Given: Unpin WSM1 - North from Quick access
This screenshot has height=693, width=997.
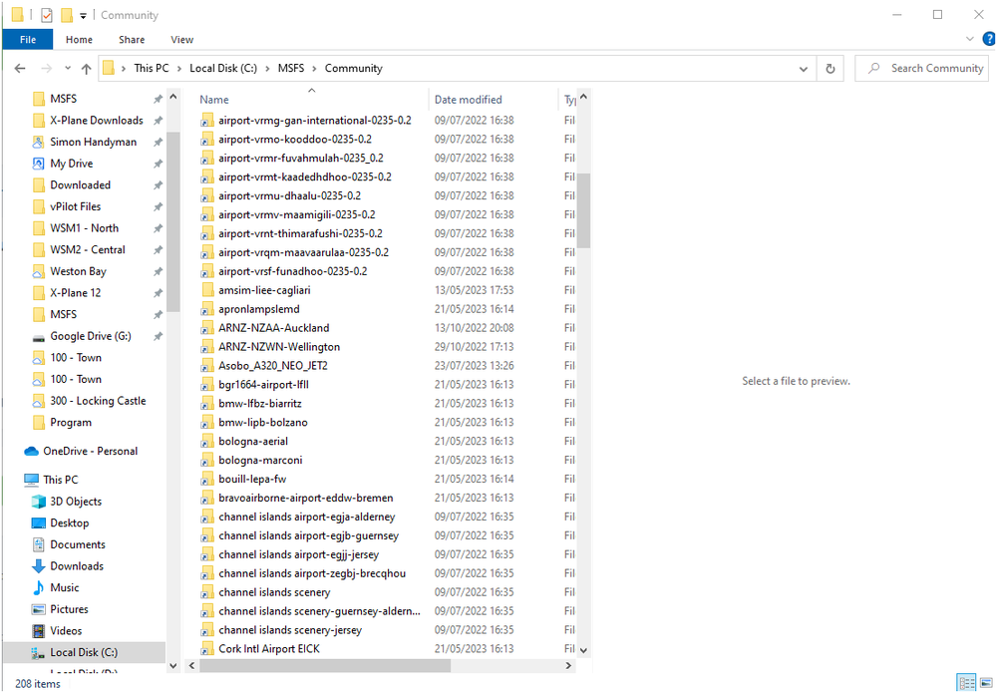Looking at the screenshot, I should [x=158, y=227].
